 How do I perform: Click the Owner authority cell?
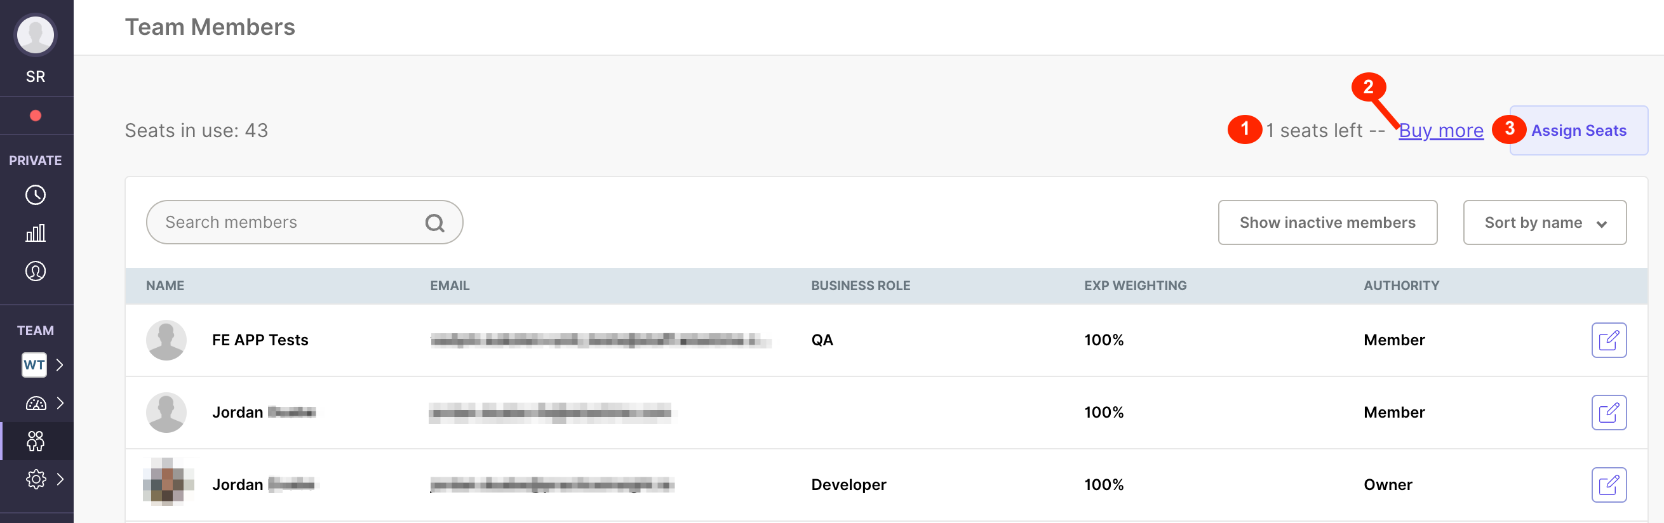pyautogui.click(x=1388, y=484)
